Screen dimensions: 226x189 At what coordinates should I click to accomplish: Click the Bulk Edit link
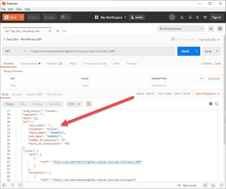click(214, 78)
